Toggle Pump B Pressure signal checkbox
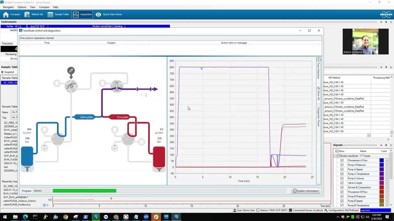Image resolution: width=394 pixels, height=221 pixels. coord(342,196)
